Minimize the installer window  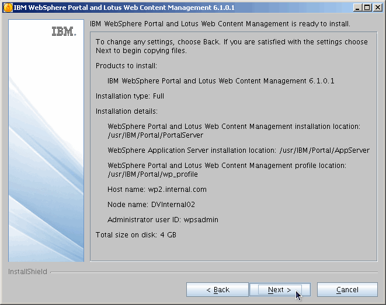pos(357,7)
